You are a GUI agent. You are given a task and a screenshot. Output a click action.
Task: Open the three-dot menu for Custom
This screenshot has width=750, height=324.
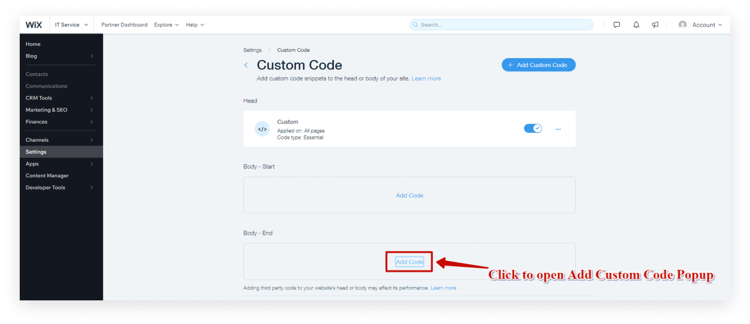pos(558,129)
